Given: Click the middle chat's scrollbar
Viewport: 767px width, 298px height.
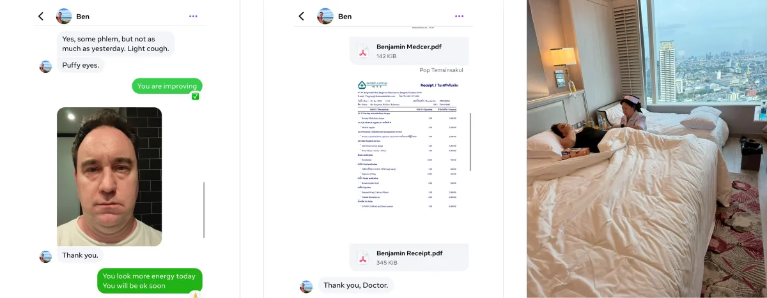Looking at the screenshot, I should click(x=470, y=142).
